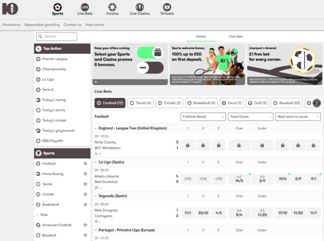This screenshot has height=241, width=324.
Task: Collapse sports list with Hide
Action: click(42, 215)
